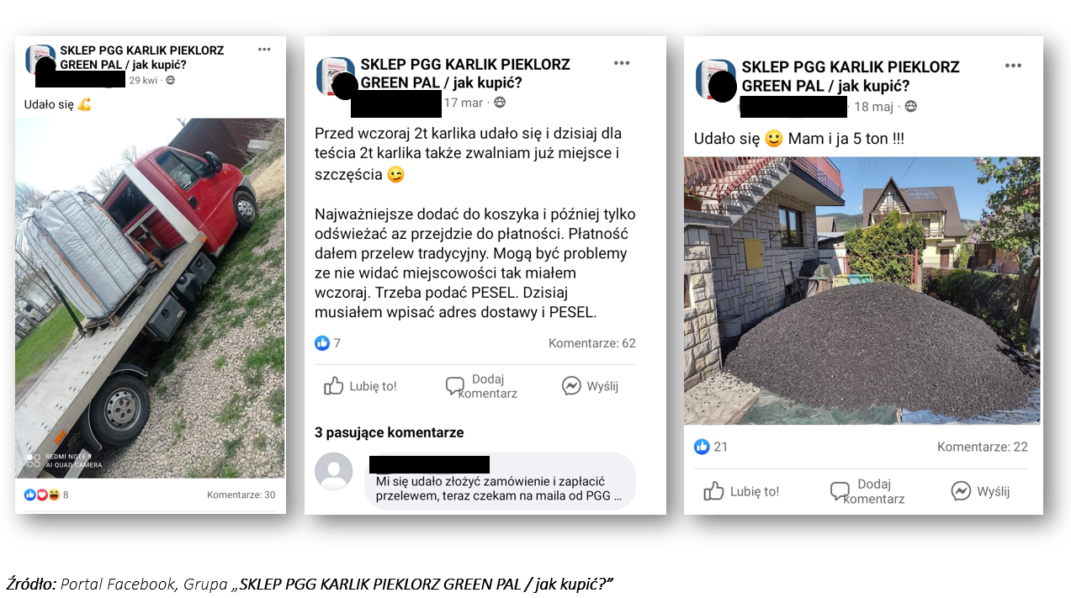Click Messenger Wyślij icon in middle post

pos(571,386)
